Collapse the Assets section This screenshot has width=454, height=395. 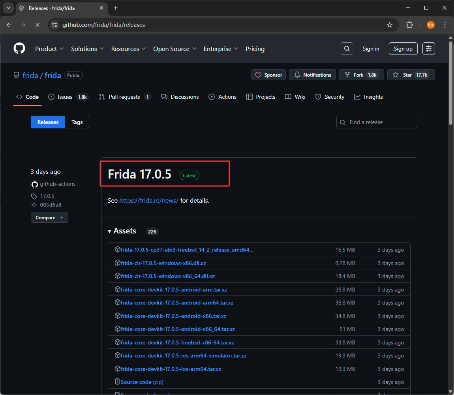point(122,231)
